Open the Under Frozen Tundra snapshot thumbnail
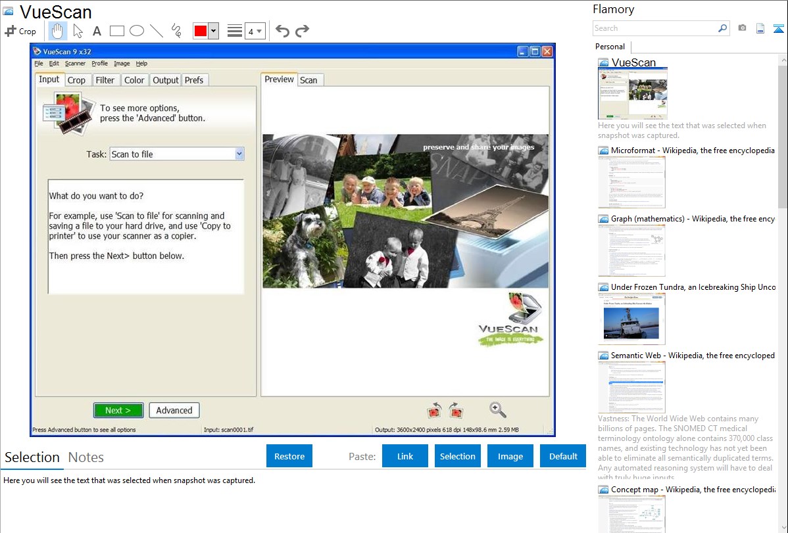This screenshot has width=788, height=533. [631, 319]
